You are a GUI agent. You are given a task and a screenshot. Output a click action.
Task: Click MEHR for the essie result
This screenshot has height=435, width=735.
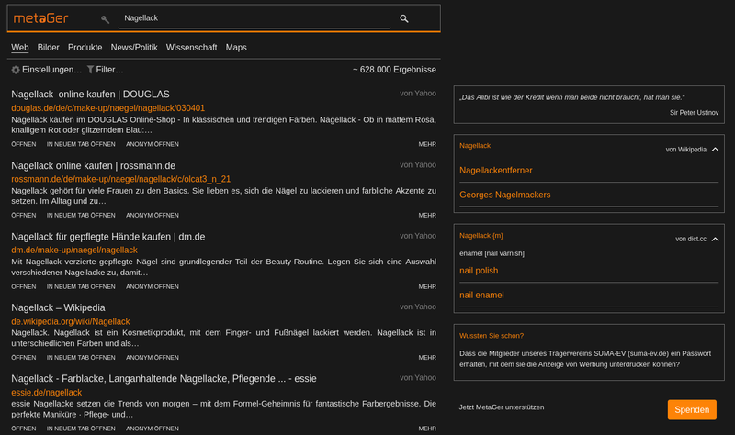427,429
